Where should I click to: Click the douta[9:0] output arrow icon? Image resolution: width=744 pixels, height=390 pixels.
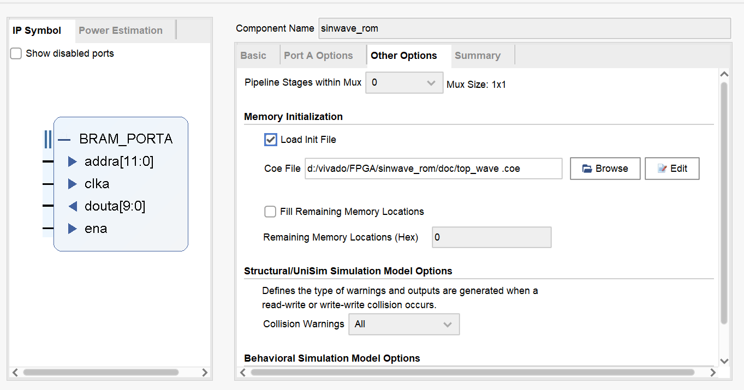pyautogui.click(x=73, y=206)
